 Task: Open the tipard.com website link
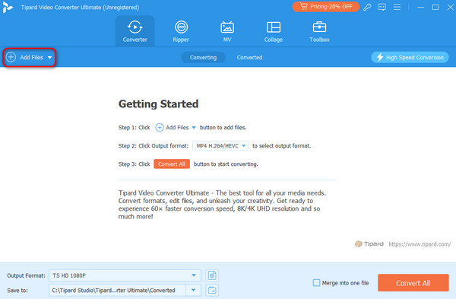coord(420,244)
